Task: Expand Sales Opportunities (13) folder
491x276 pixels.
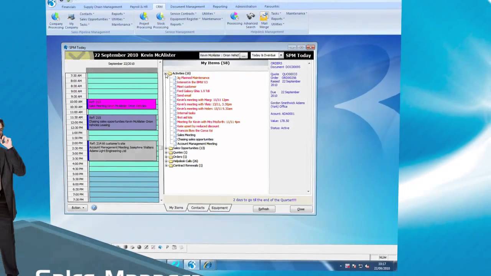Action: (166, 148)
